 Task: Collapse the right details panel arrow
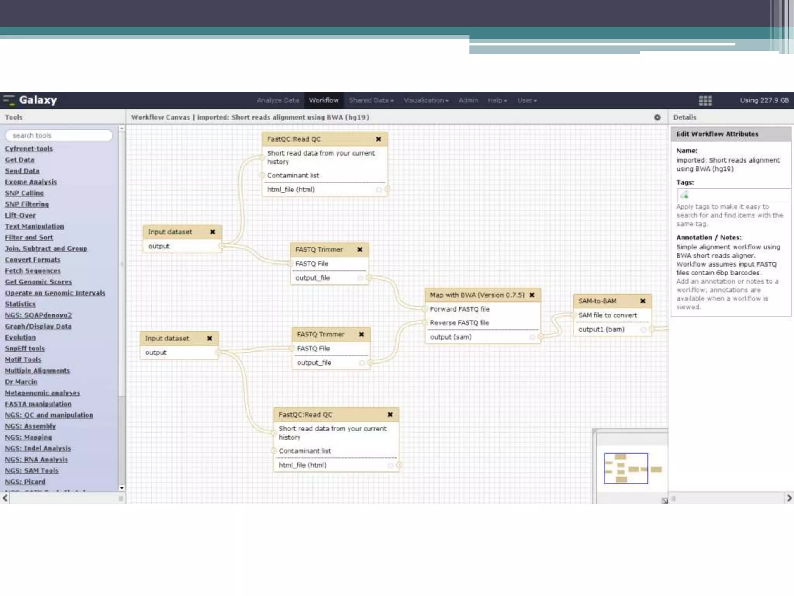tap(789, 498)
